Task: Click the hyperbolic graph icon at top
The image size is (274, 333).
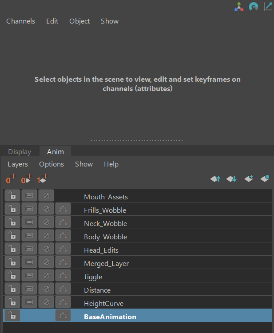Action: coord(268,6)
